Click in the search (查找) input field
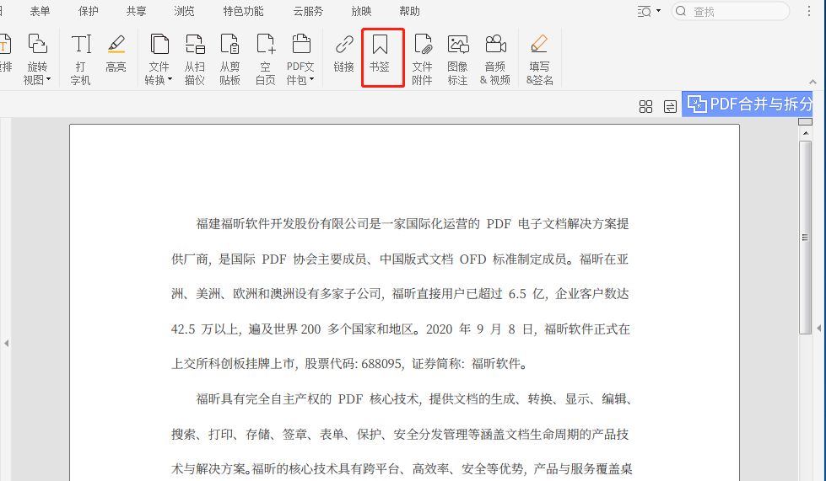This screenshot has width=826, height=481. [731, 11]
